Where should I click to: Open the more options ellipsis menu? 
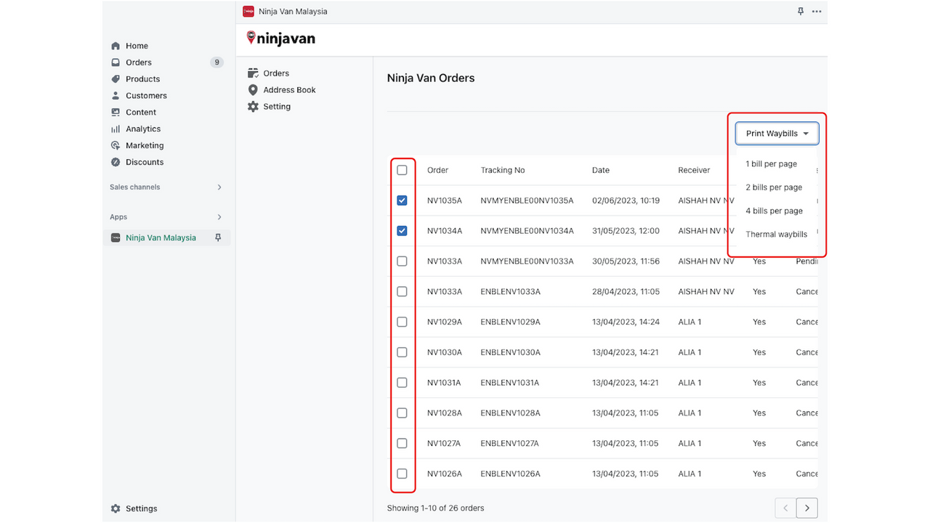[816, 11]
